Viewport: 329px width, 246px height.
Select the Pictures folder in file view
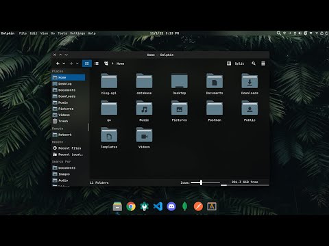[180, 108]
